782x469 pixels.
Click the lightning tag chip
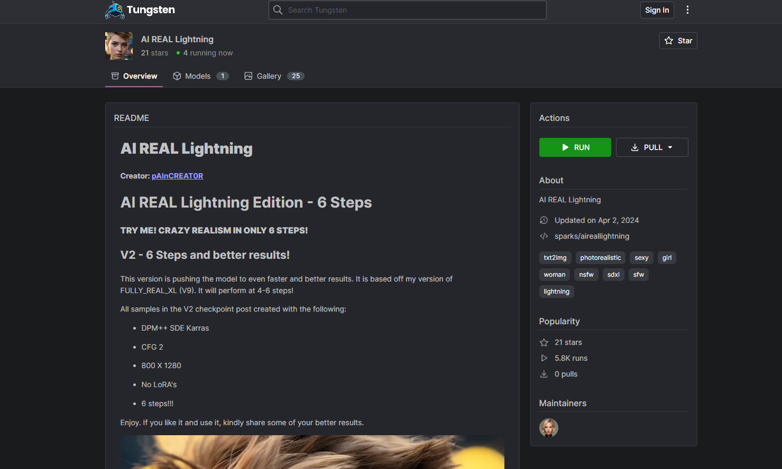[556, 292]
